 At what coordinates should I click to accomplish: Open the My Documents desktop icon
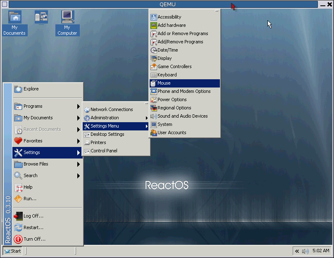pos(15,23)
